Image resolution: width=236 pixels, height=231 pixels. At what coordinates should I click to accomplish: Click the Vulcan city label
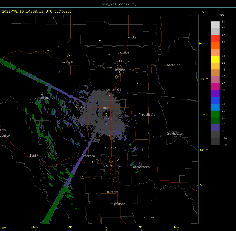coord(149,217)
